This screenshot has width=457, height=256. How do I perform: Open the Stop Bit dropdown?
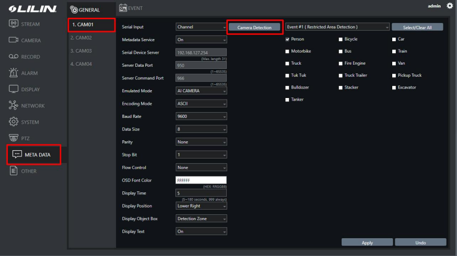point(201,155)
